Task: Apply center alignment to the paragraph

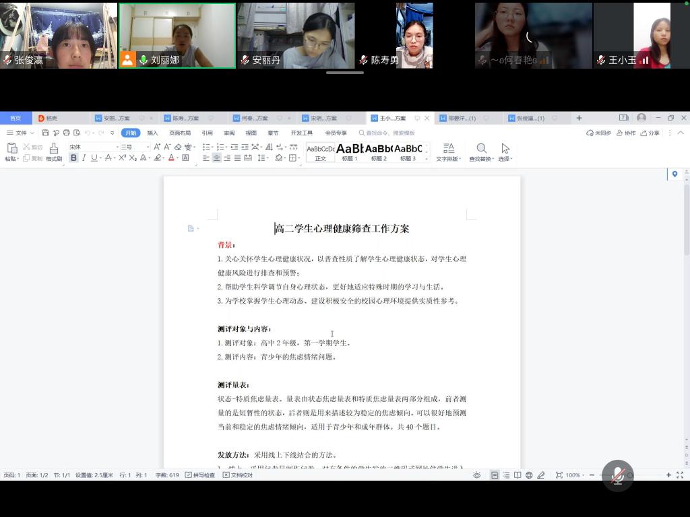Action: coord(216,158)
